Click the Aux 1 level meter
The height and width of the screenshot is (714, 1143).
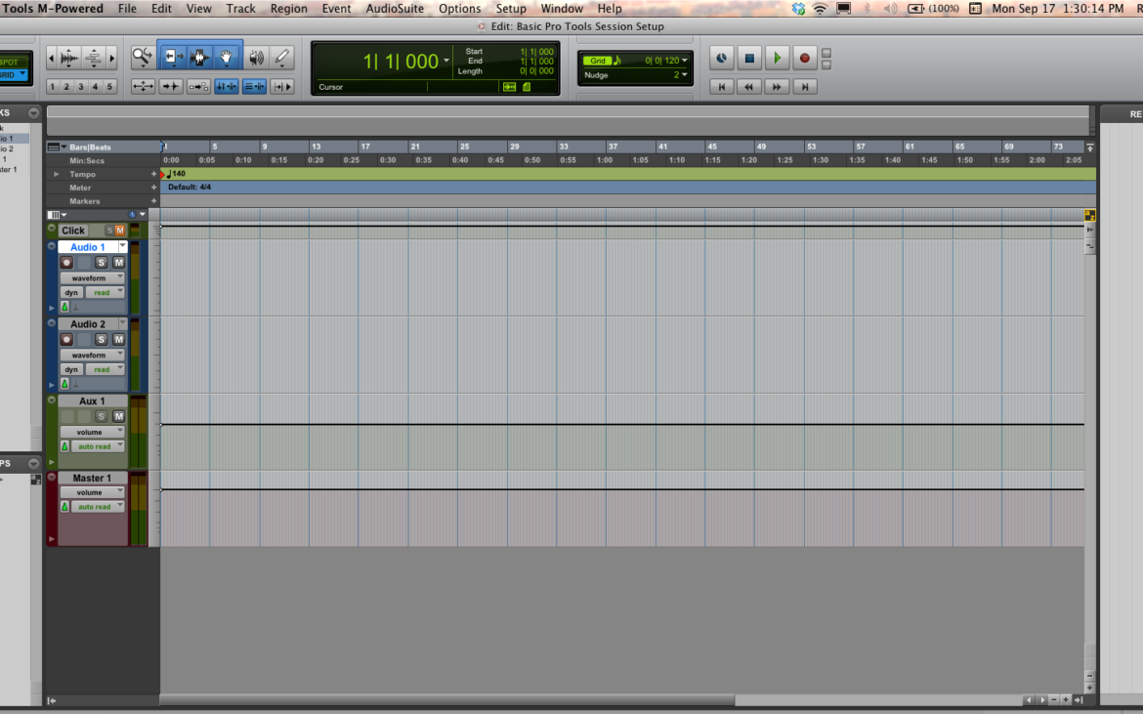pos(140,430)
